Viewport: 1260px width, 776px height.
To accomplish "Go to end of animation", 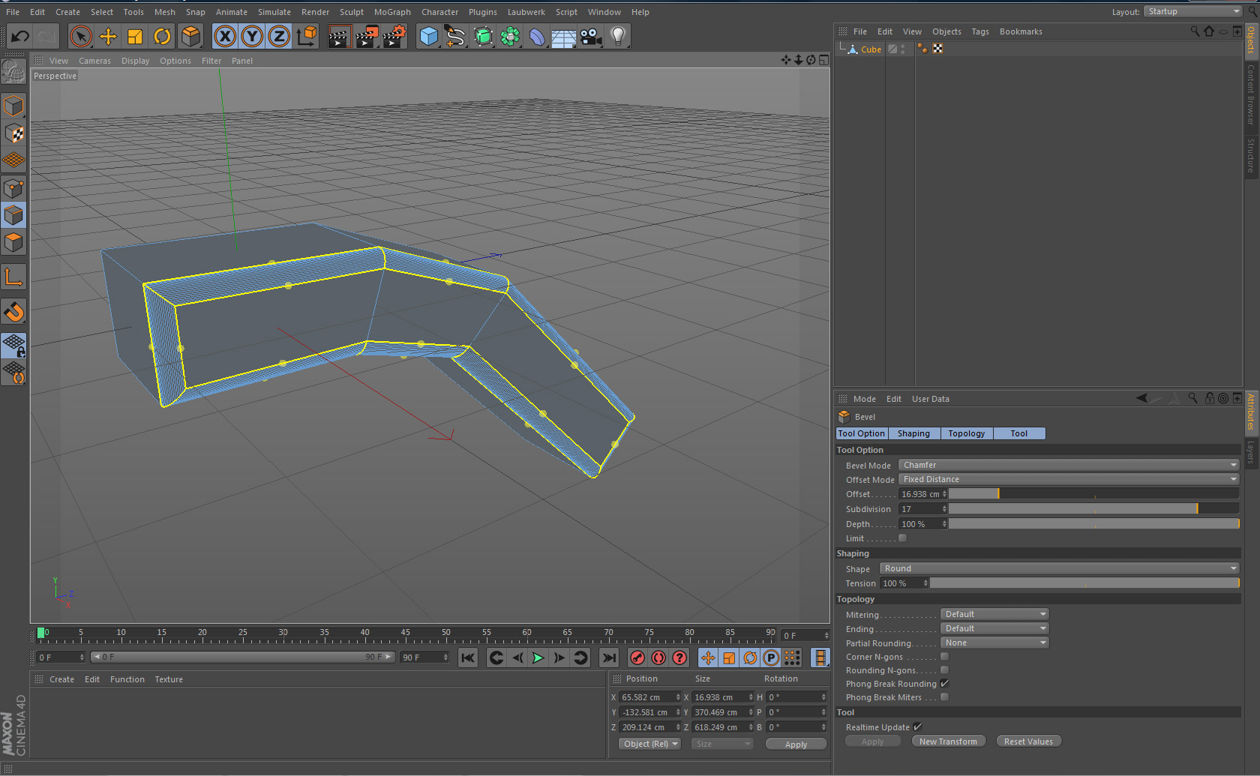I will pos(609,658).
